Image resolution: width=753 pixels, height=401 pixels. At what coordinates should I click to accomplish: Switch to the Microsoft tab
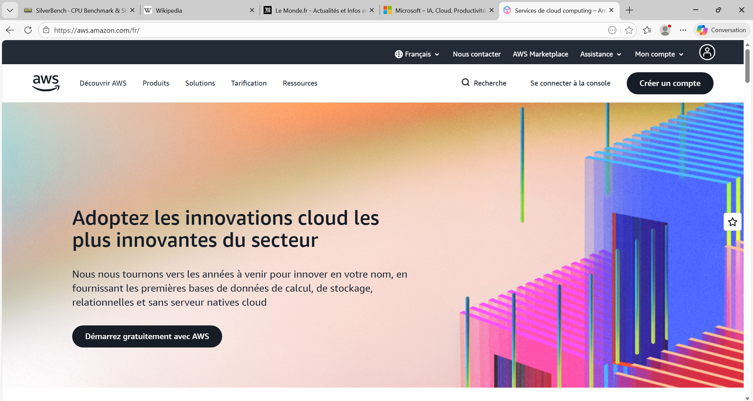point(439,10)
